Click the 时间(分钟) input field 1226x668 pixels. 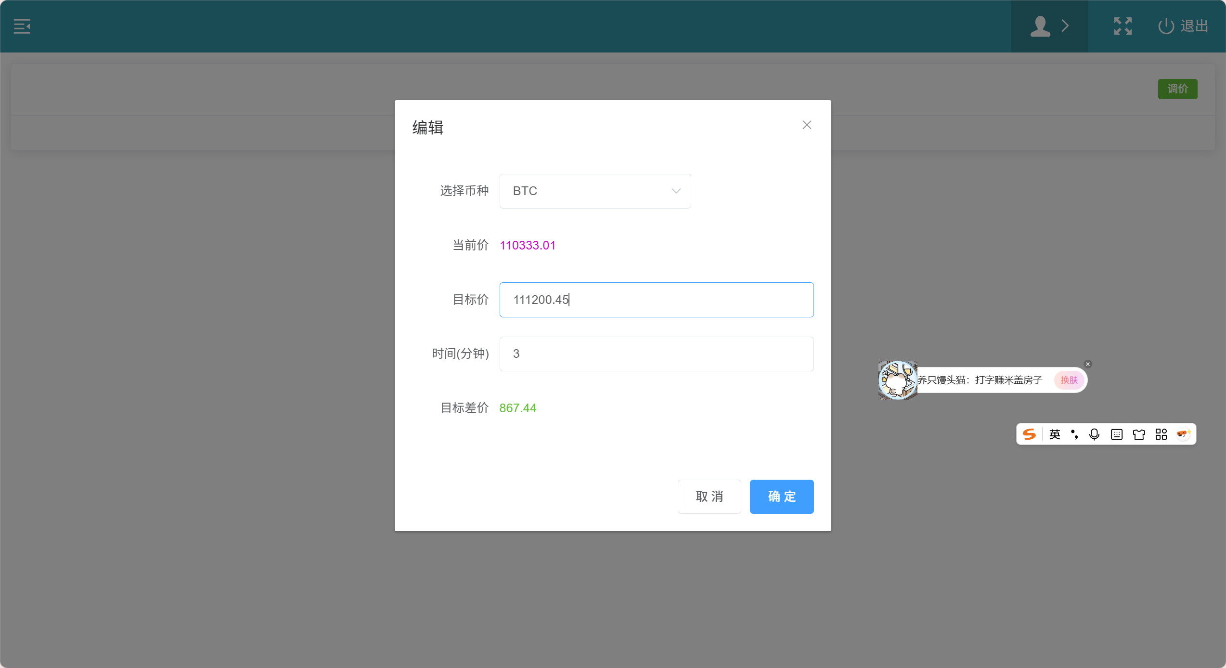coord(656,354)
